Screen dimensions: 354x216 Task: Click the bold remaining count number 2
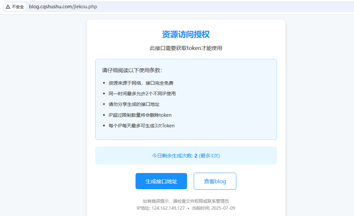point(196,155)
